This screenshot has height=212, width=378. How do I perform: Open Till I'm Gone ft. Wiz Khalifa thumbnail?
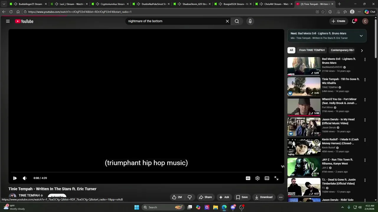[304, 86]
